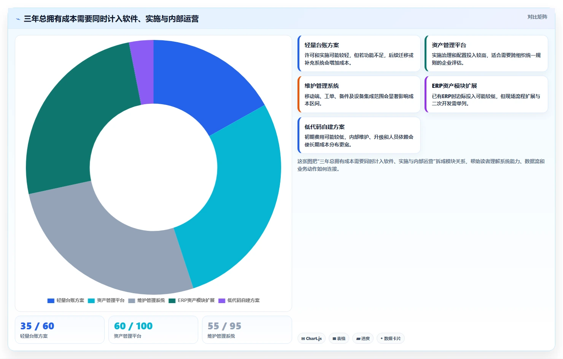The image size is (563, 359).
Task: Open the 轻量台账方案 description card
Action: coord(359,54)
